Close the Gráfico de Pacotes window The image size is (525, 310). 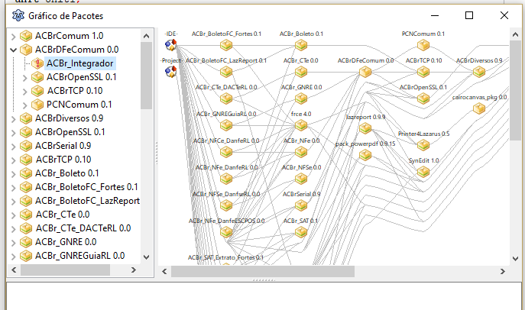point(504,15)
